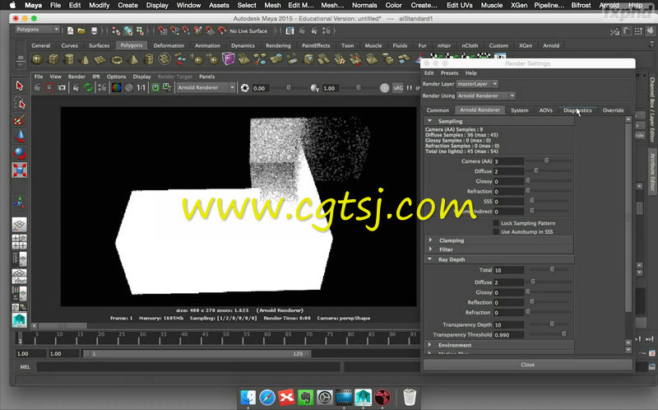
Task: Select the four view layout icon
Action: click(19, 241)
